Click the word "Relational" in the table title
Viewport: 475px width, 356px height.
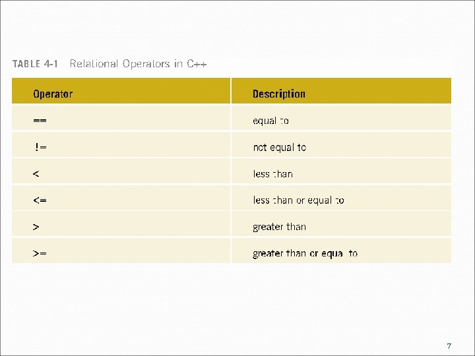click(x=94, y=64)
